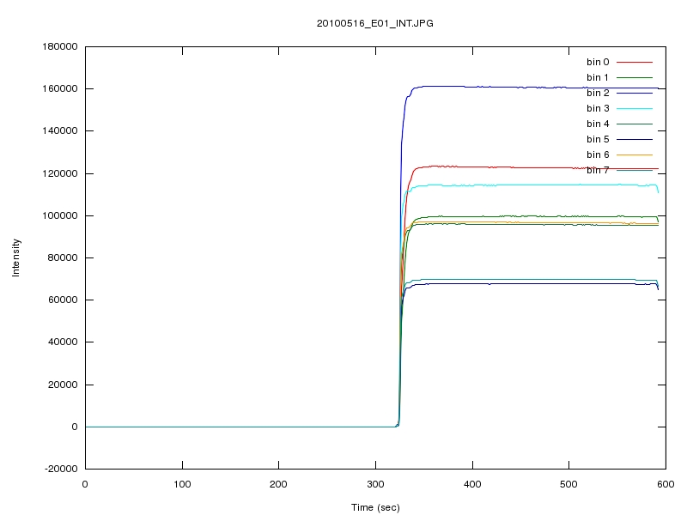Click the 400 x-axis tick label
The height and width of the screenshot is (515, 687).
click(x=473, y=484)
